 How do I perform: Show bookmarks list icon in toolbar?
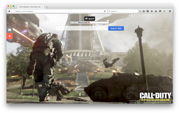pos(144,11)
